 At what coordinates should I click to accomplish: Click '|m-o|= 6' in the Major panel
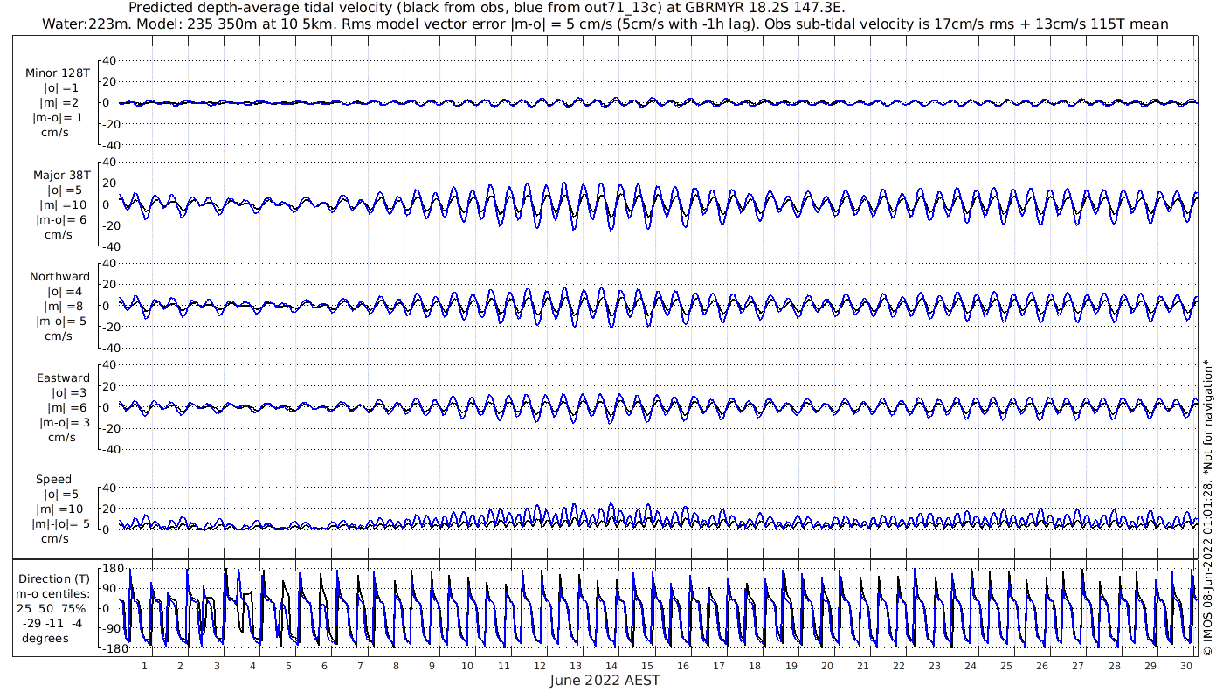click(x=61, y=219)
